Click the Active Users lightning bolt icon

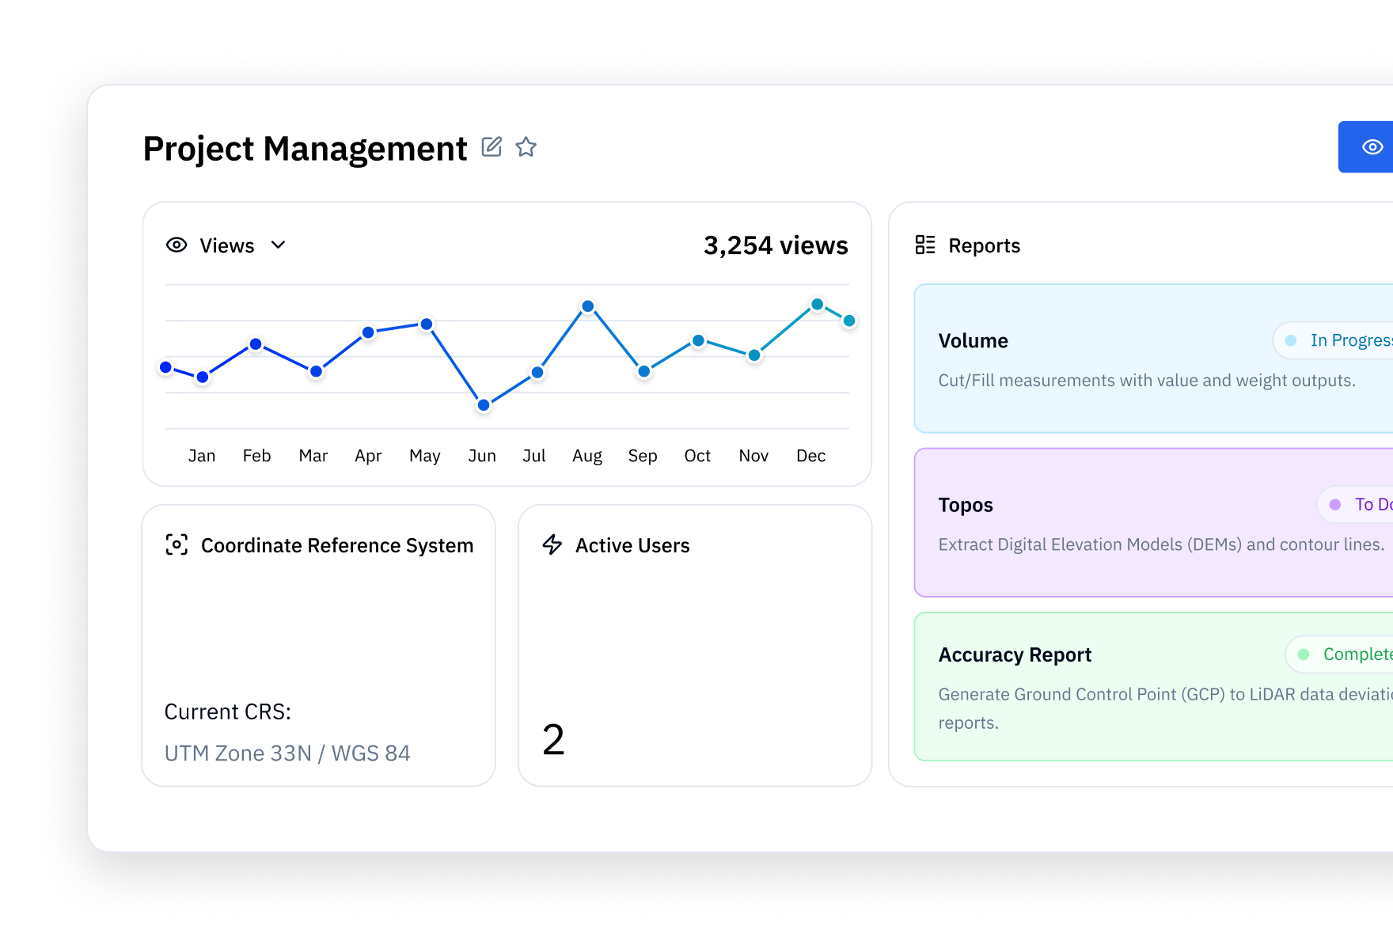552,544
